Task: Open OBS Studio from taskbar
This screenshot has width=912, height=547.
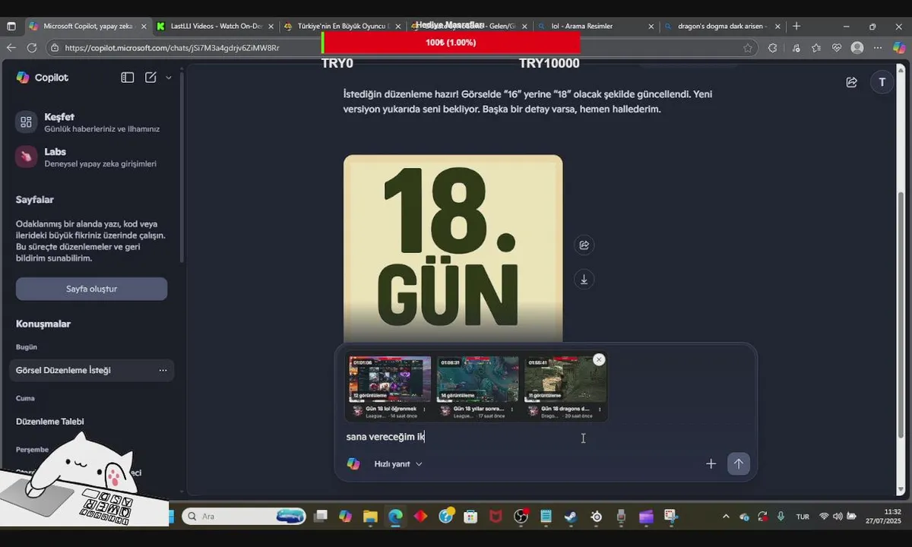Action: [521, 517]
